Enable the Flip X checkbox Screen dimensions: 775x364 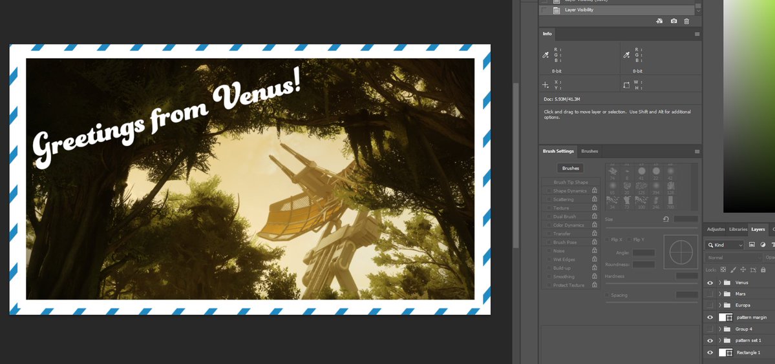(x=608, y=239)
